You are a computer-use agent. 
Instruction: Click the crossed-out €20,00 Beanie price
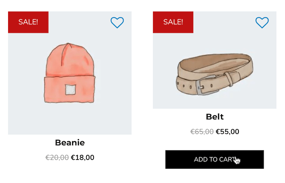tap(57, 158)
